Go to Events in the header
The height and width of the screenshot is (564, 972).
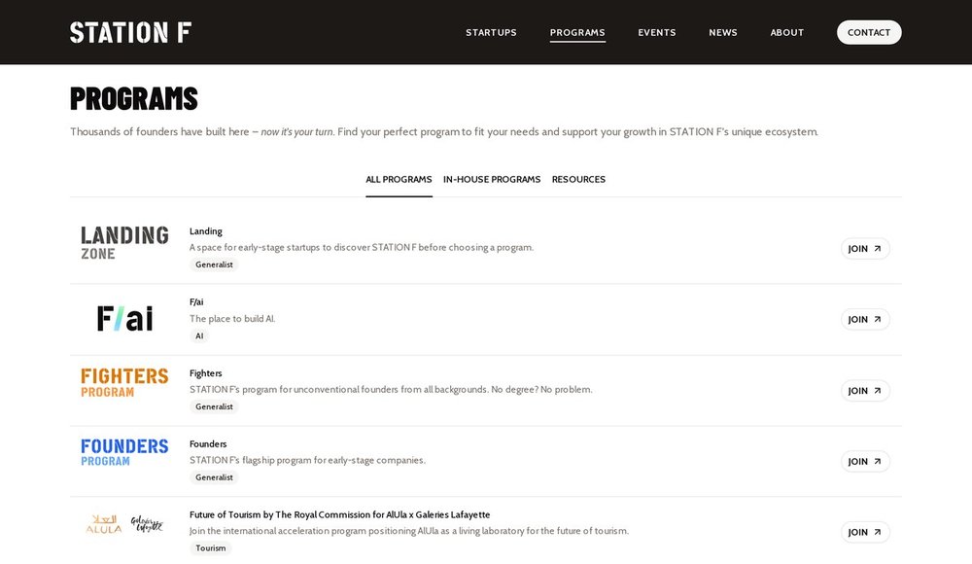(657, 32)
